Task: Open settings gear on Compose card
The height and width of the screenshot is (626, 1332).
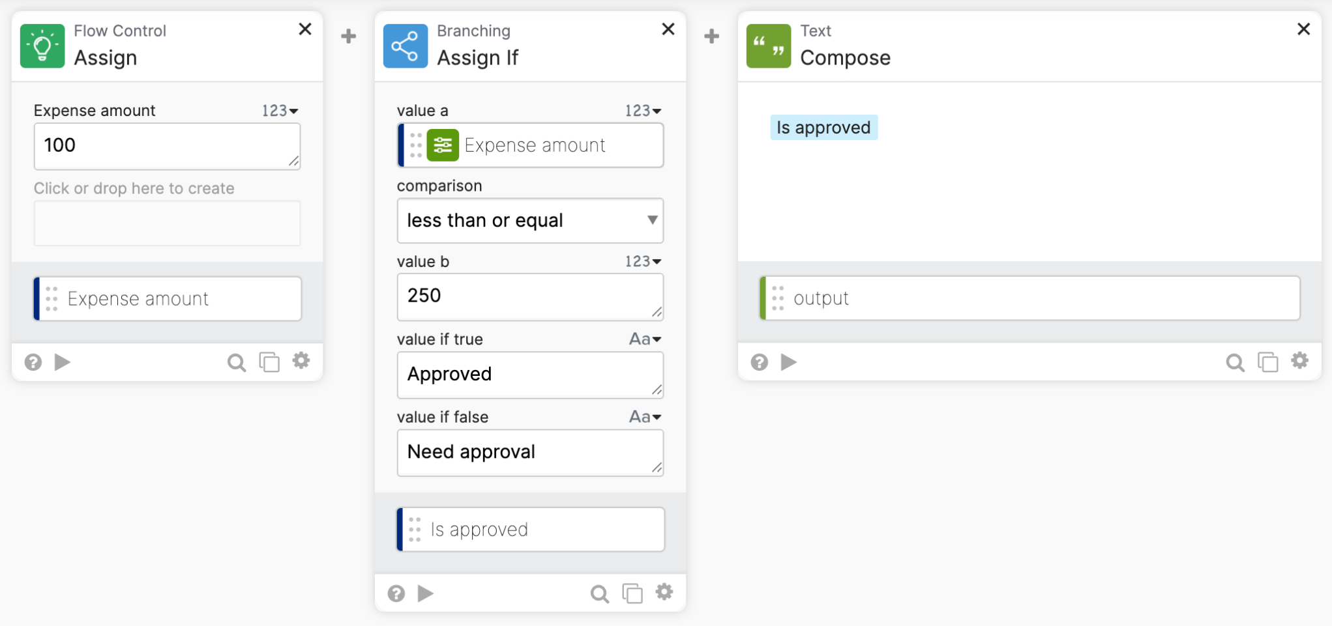Action: [x=1300, y=361]
